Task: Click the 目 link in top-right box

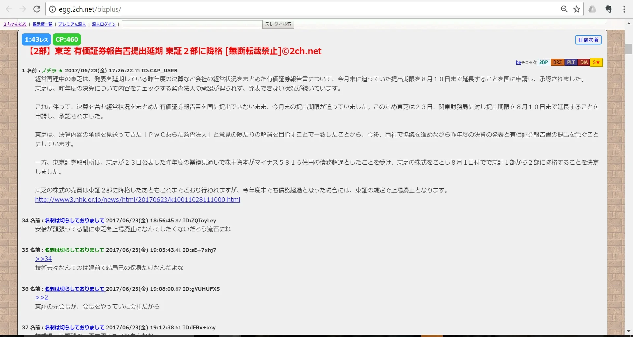Action: pos(581,40)
